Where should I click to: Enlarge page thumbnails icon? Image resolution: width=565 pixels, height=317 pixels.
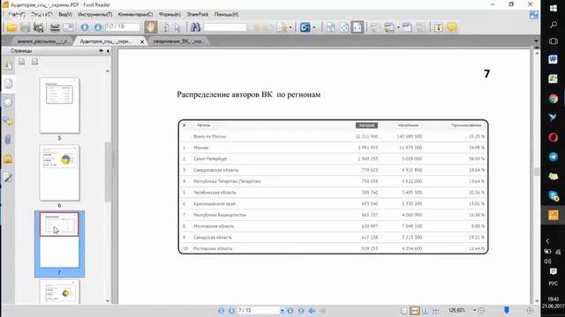pos(22,62)
